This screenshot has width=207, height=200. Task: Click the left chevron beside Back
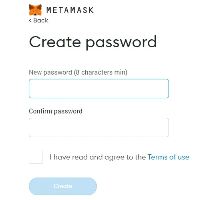[30, 20]
